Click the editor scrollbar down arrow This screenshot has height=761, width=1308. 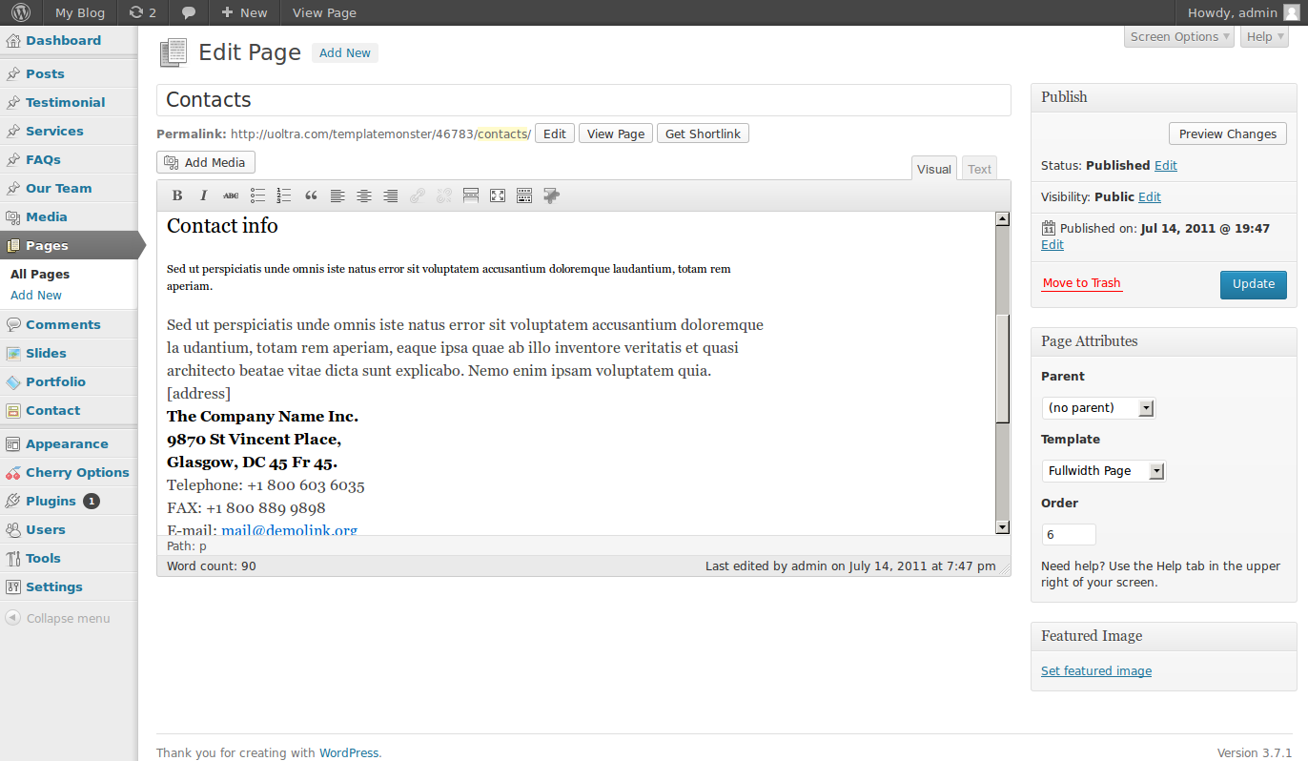[x=1002, y=527]
